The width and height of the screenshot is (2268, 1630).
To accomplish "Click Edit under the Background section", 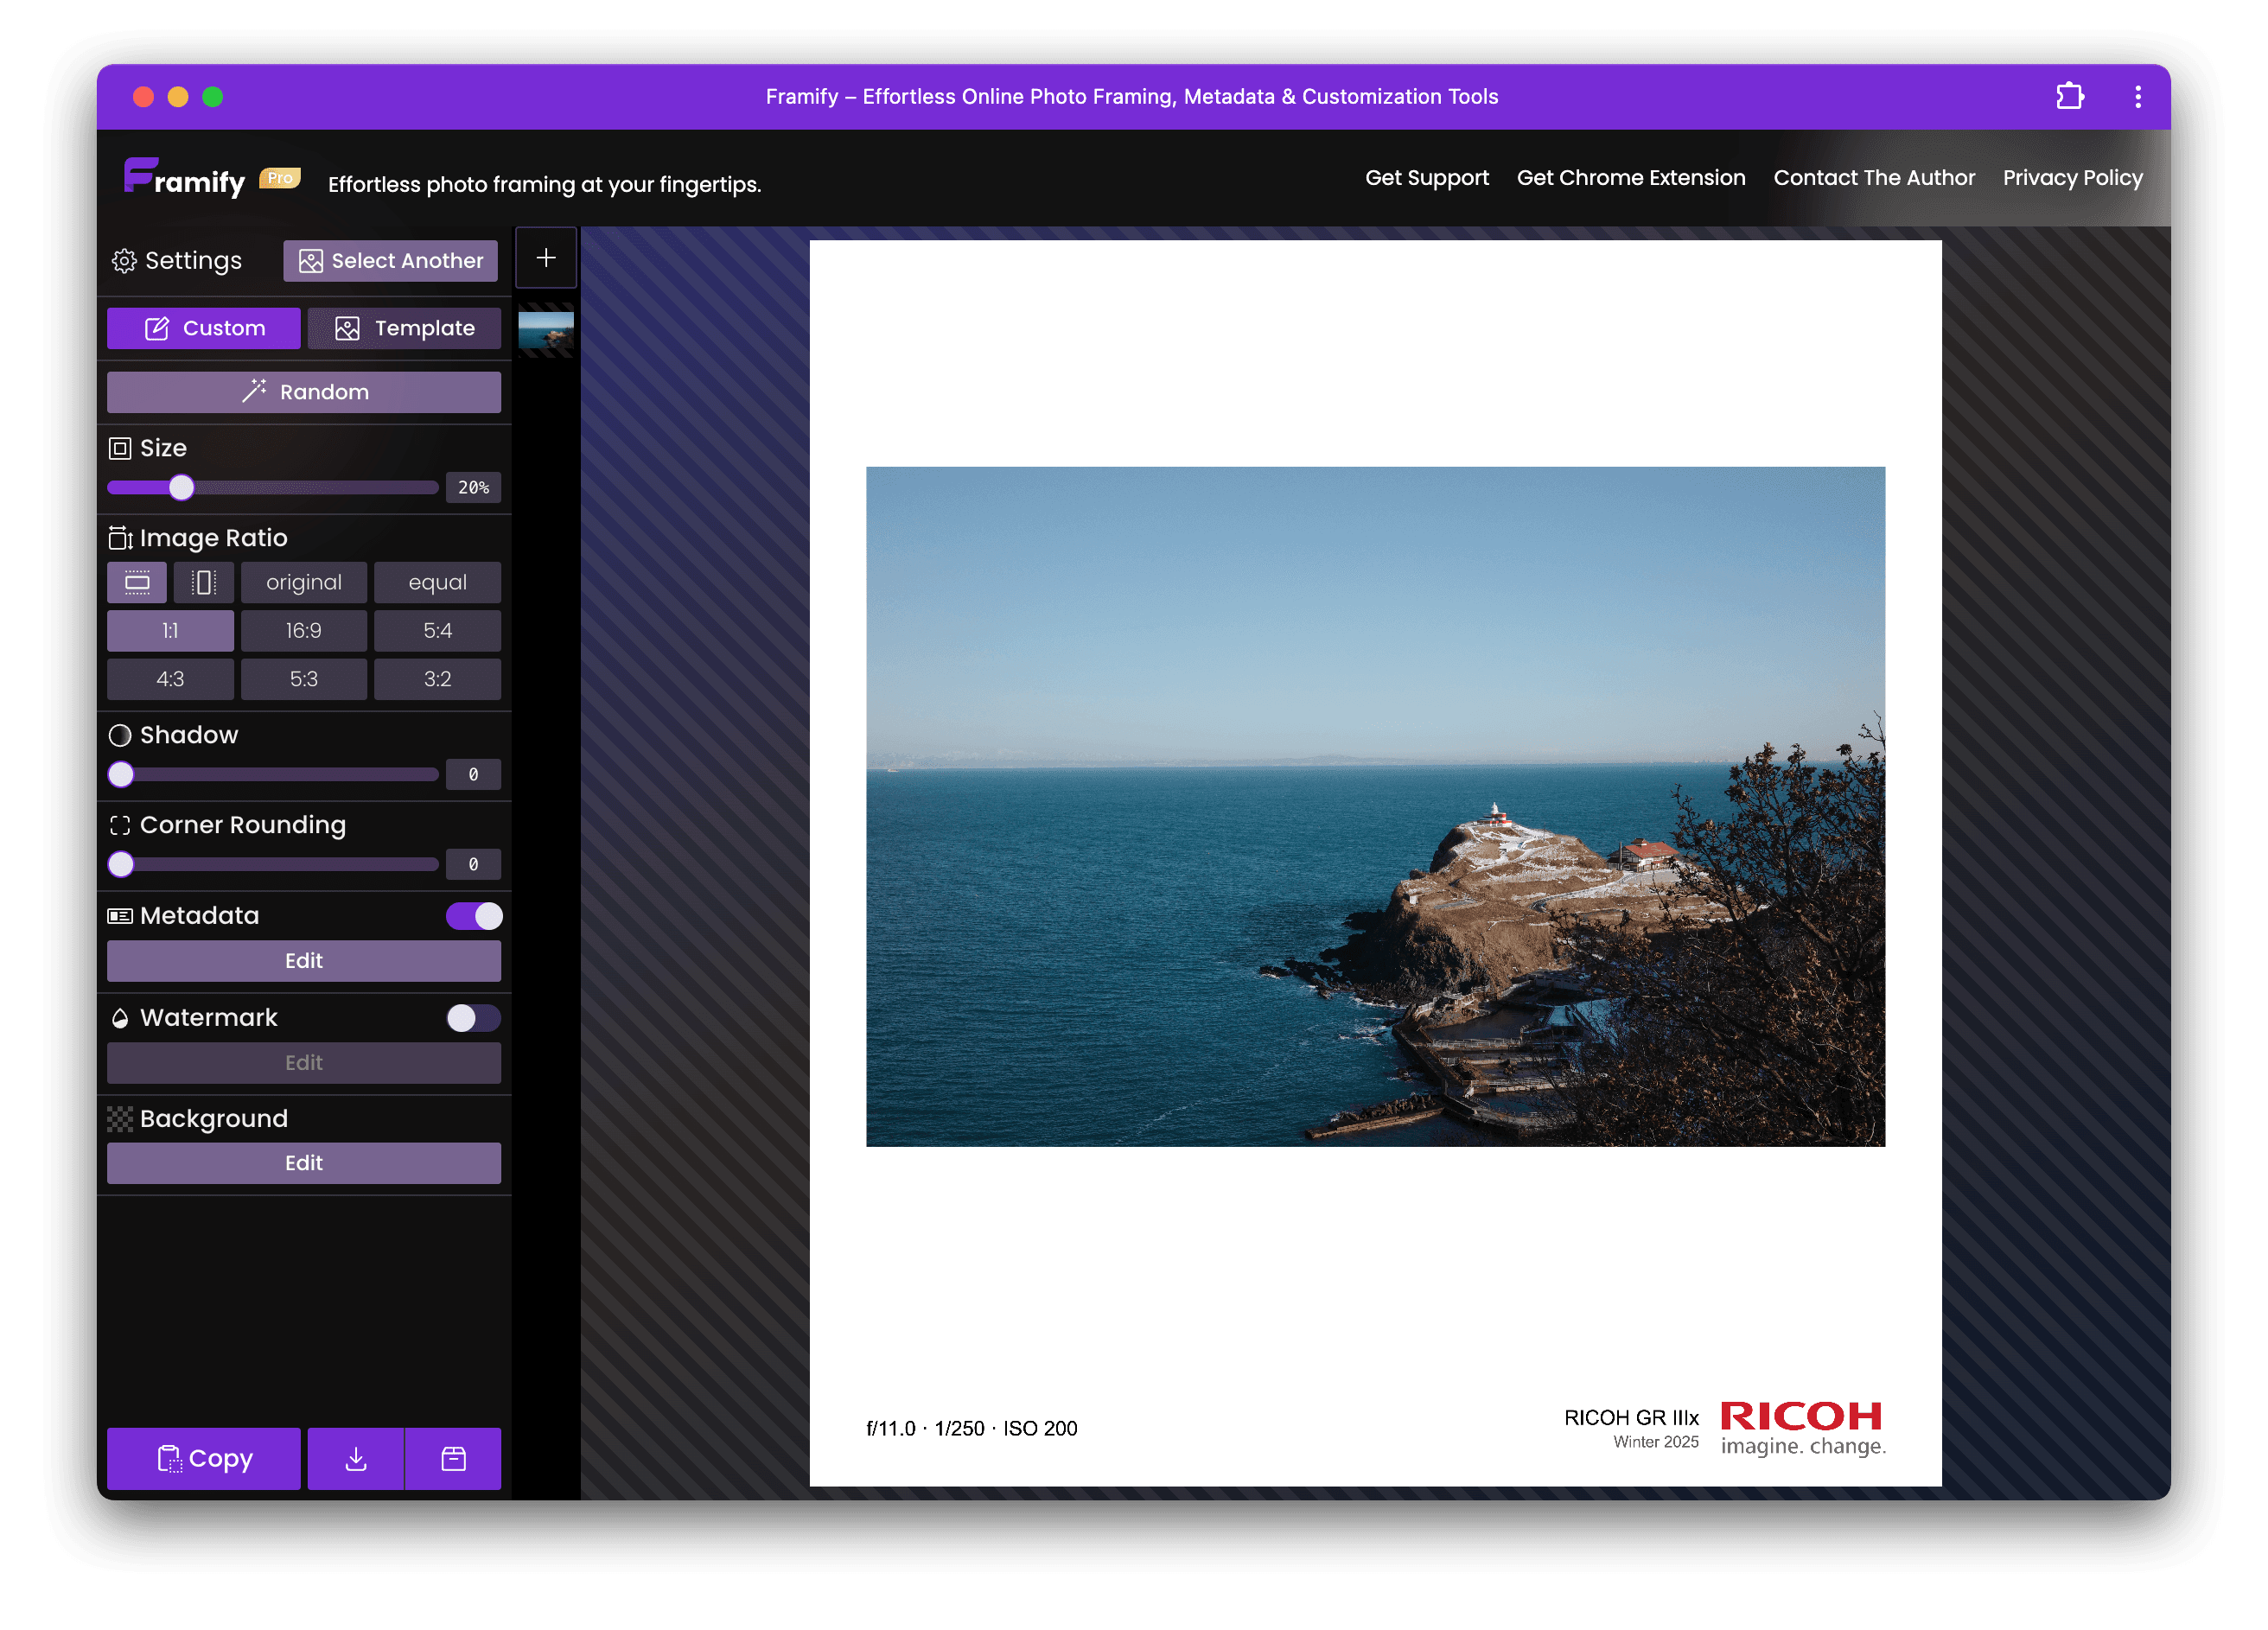I will [x=304, y=1163].
